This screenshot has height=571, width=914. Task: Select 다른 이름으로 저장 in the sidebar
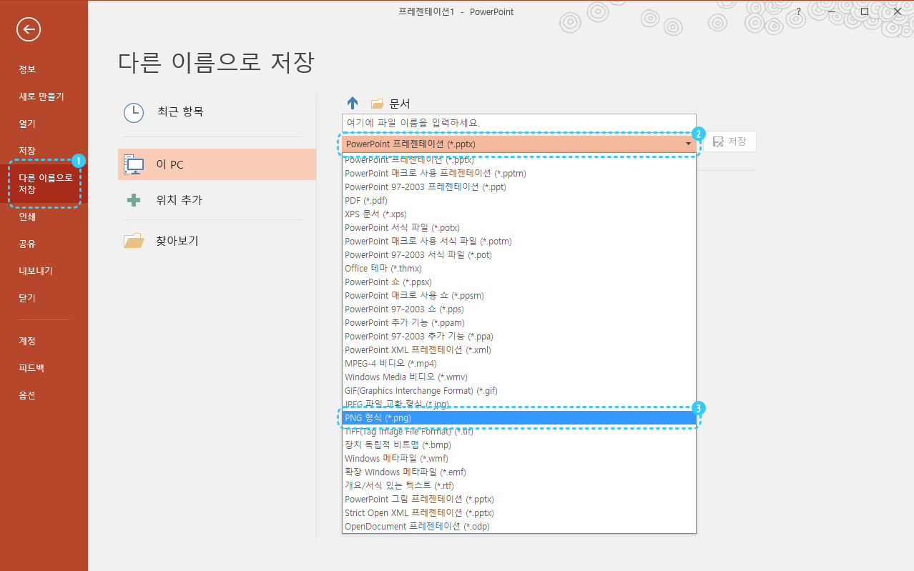click(x=46, y=184)
